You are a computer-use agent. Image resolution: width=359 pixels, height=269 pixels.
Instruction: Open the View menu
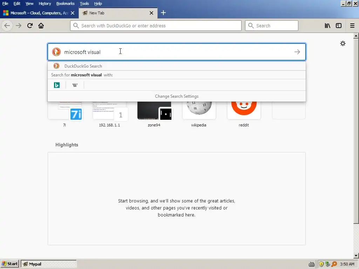[x=29, y=4]
